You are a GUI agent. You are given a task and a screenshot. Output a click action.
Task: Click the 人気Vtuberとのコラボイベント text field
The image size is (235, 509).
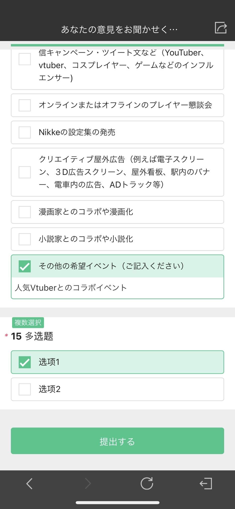point(117,288)
